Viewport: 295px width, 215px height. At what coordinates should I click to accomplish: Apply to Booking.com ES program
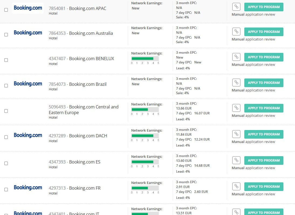(264, 161)
